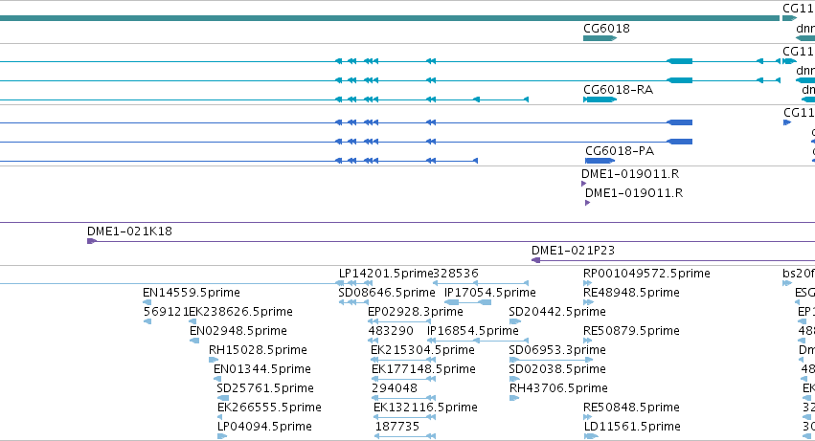Open the DME1-021P23 feature label
The image size is (815, 441).
tap(573, 251)
